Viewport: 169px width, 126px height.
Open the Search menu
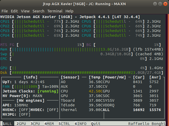click(x=38, y=11)
